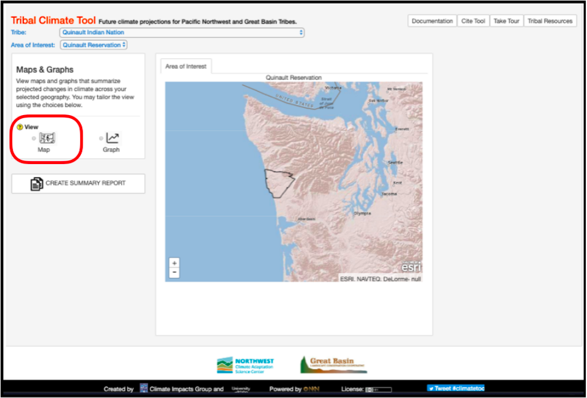Viewport: 587px width, 398px height.
Task: Click the summary report document icon
Action: click(x=37, y=184)
